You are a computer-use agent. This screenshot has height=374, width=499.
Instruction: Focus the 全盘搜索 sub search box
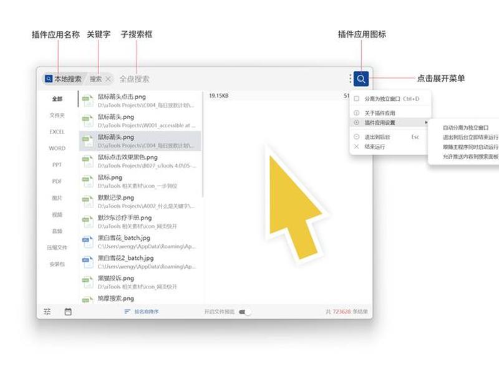(x=134, y=79)
